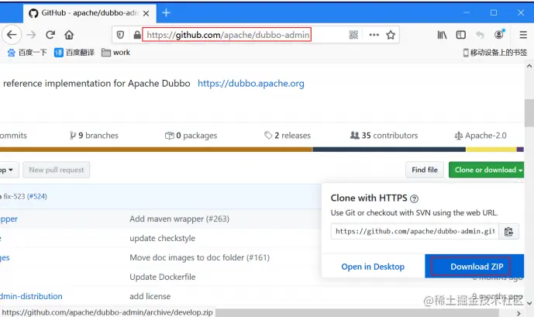Open the hamburger application menu
The image size is (534, 317).
pos(523,35)
